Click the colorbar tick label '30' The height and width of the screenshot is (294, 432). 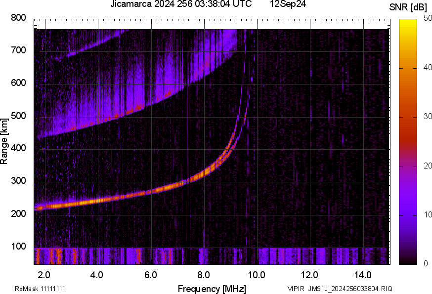[x=428, y=117]
